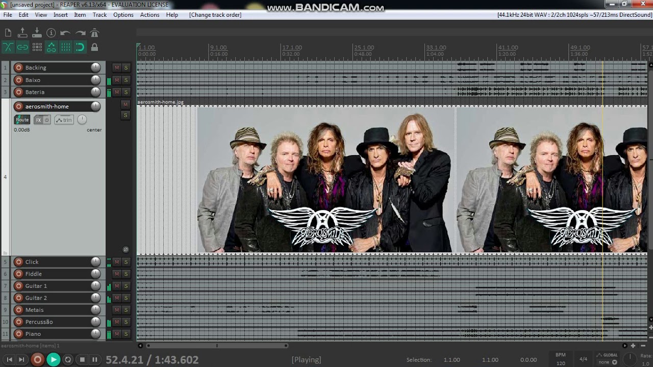Screen dimensions: 653x367
Task: Arm record on Fiddle track
Action: pos(18,274)
